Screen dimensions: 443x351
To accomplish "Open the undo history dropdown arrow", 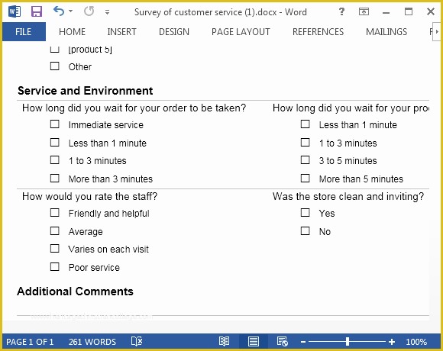I will tap(71, 11).
